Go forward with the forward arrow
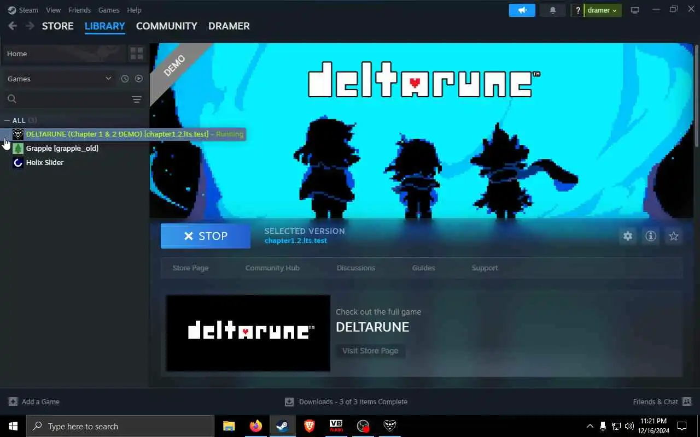This screenshot has width=700, height=437. coord(30,26)
